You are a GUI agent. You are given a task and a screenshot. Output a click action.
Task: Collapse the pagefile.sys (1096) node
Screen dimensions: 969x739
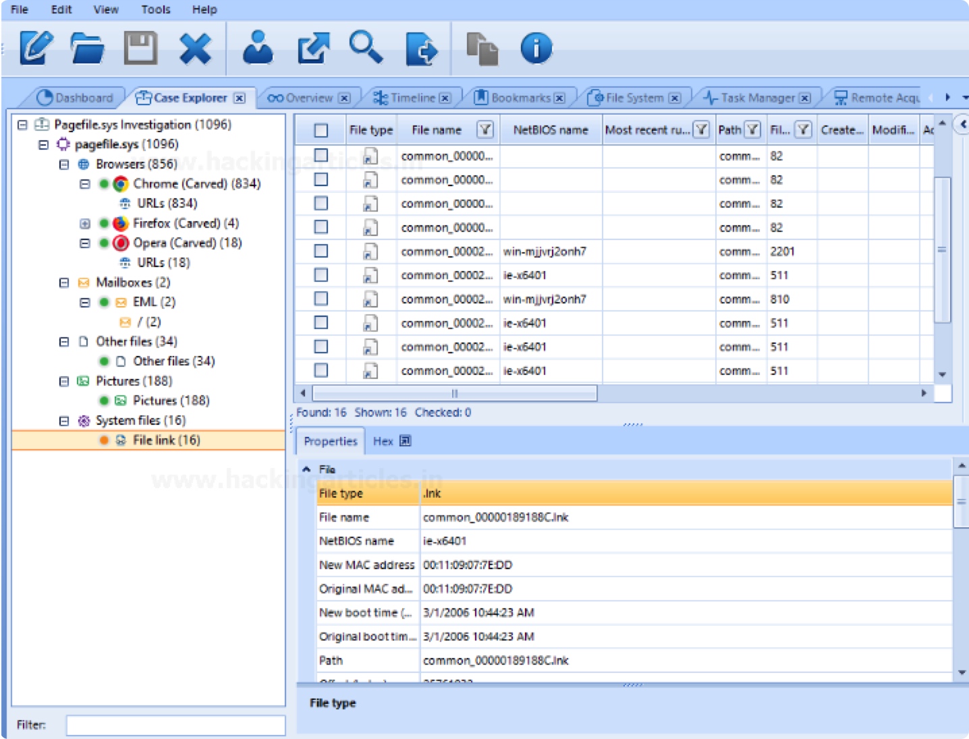43,144
